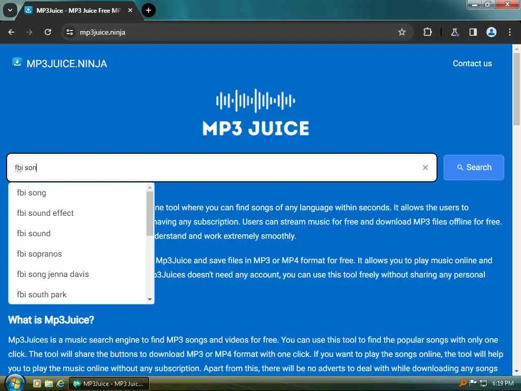Click the "What is Mp3Juice?" heading
This screenshot has width=521, height=391.
click(51, 320)
